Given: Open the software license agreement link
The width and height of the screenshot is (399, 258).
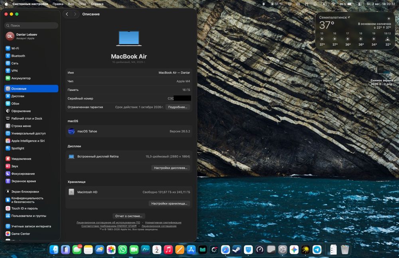Looking at the screenshot, I should pos(109,223).
